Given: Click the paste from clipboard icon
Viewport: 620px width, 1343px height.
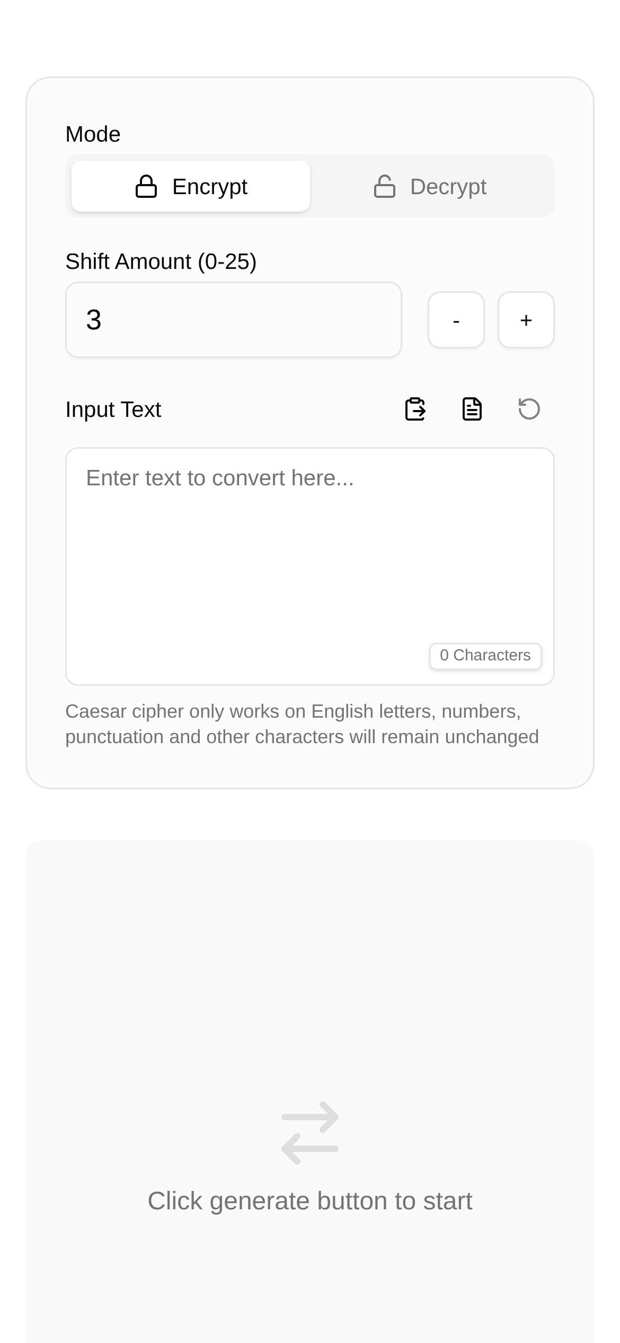Looking at the screenshot, I should tap(415, 409).
